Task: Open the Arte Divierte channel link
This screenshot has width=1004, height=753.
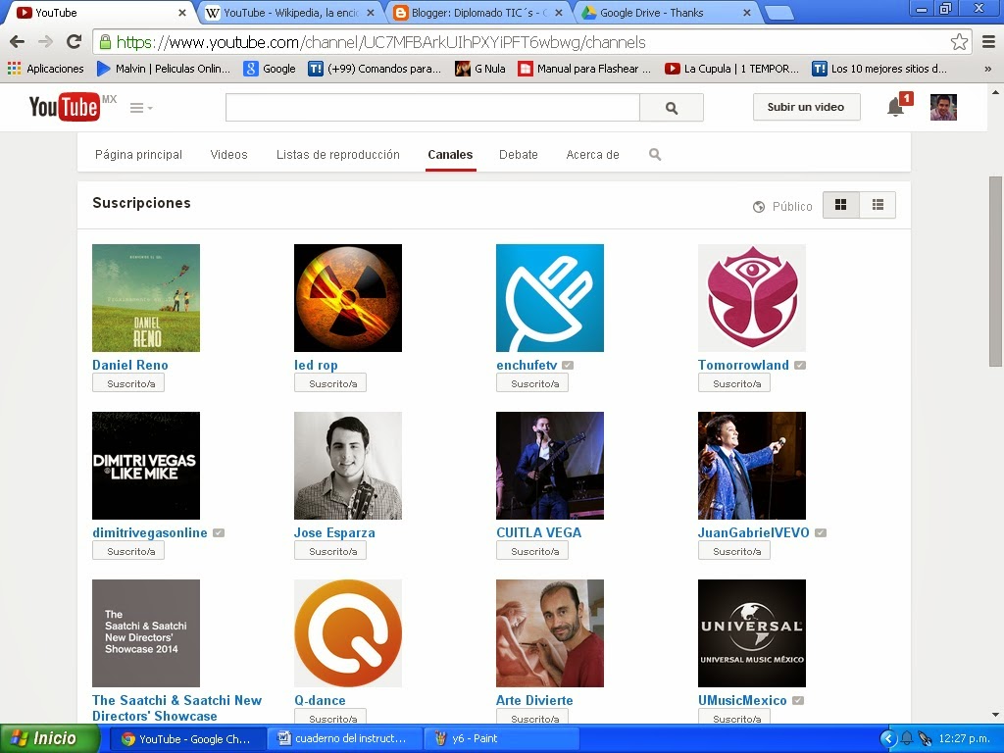Action: point(534,700)
